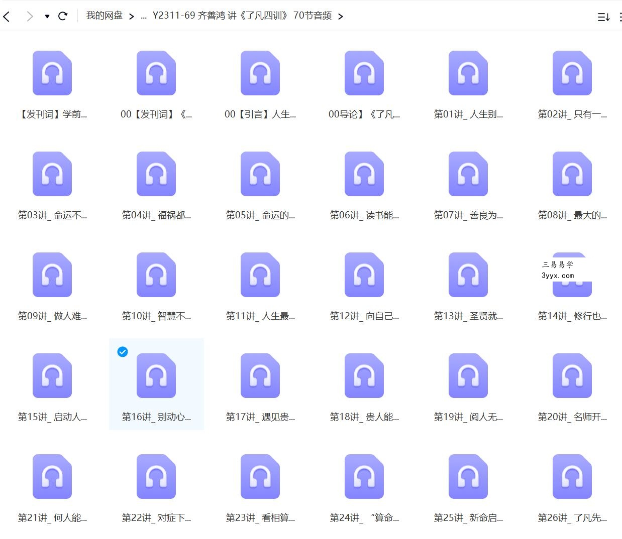
Task: Select the 第17讲 audio file icon
Action: [260, 375]
